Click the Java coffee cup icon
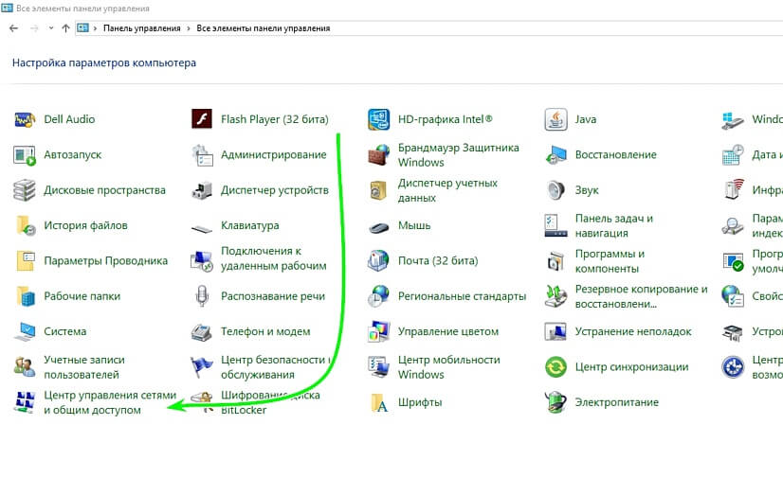The height and width of the screenshot is (478, 783). (x=555, y=120)
